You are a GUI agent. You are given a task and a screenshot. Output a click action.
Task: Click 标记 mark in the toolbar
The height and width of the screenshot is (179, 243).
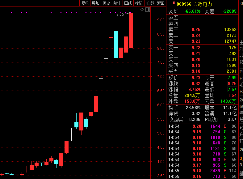coord(139,3)
